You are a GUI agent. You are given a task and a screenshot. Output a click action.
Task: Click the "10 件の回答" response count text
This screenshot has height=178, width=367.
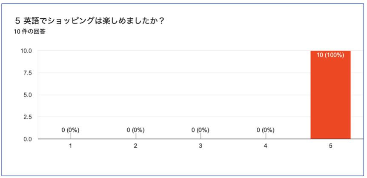29,32
